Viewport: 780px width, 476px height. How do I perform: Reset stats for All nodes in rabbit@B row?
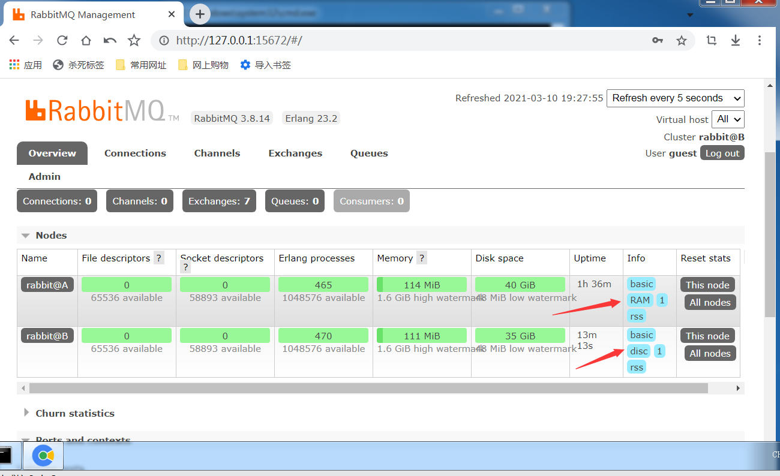tap(710, 353)
